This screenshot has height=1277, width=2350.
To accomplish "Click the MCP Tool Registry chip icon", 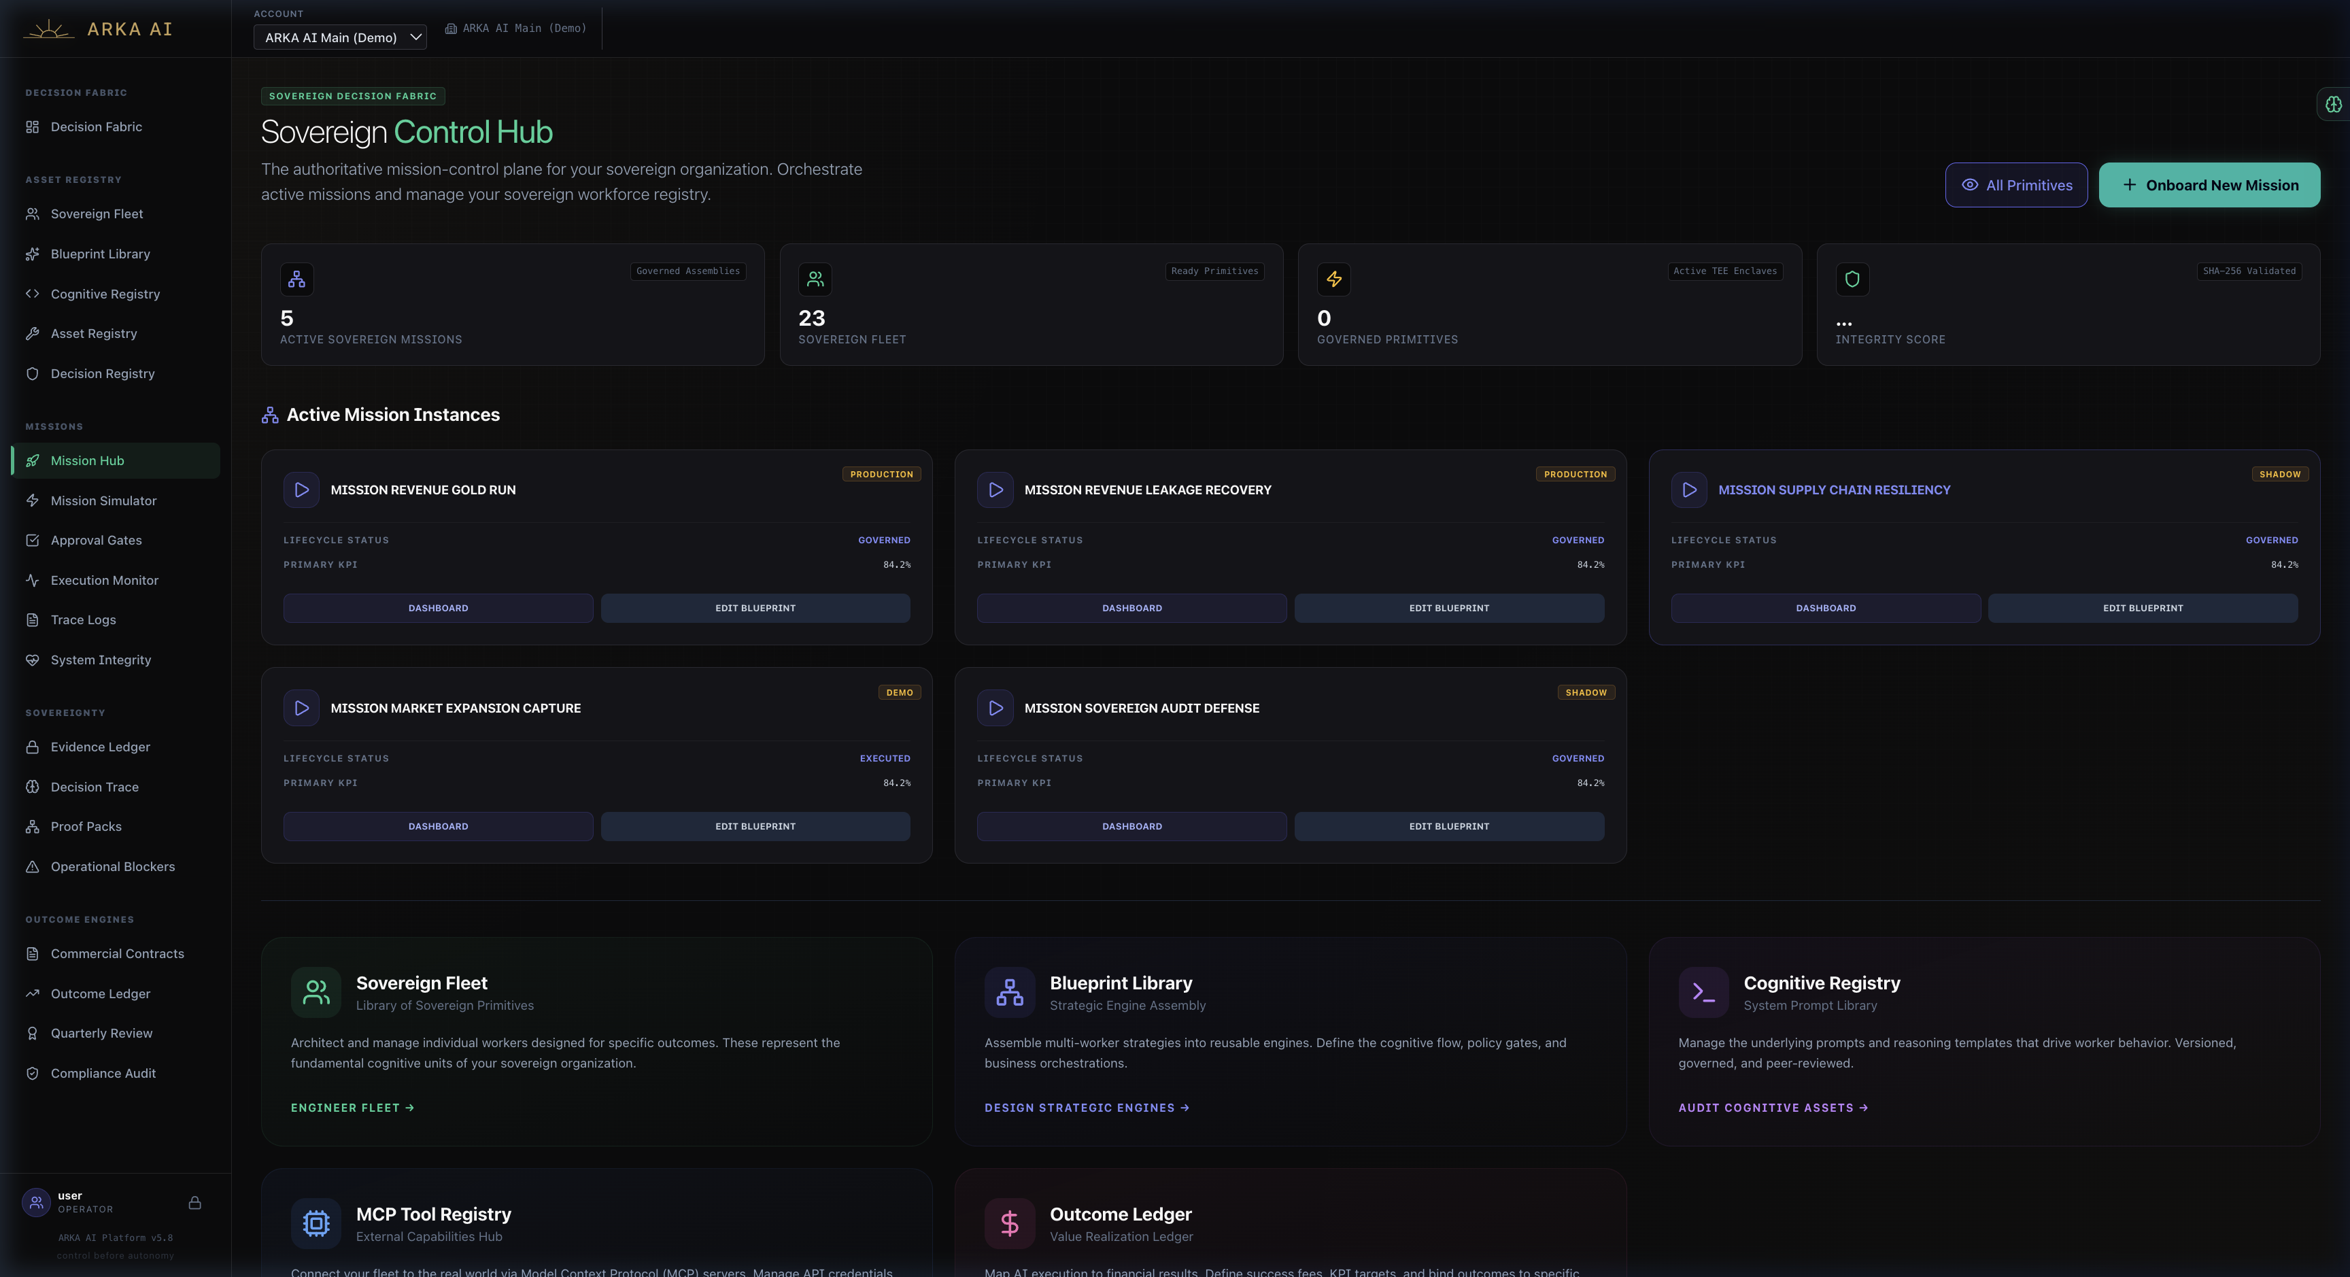I will (316, 1223).
